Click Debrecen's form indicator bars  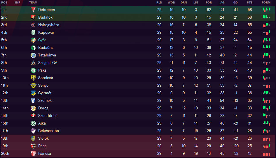(x=266, y=10)
